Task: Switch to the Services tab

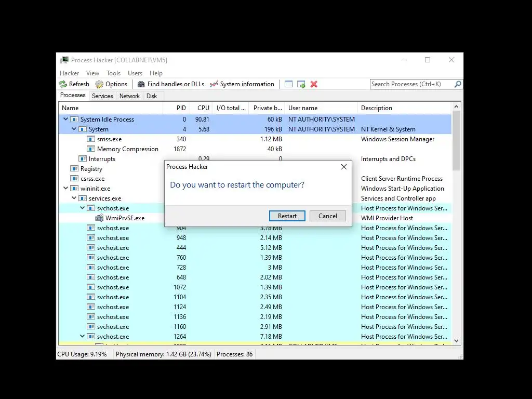Action: click(x=102, y=96)
